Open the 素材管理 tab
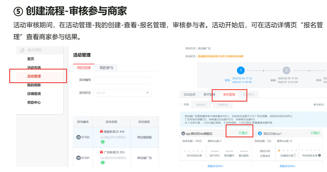Viewport: 327px width, 172px height. 209,95
